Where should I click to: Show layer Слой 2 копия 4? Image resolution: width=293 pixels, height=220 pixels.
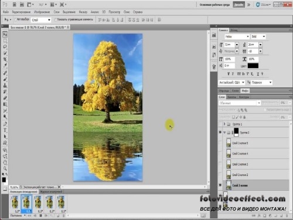tap(220, 154)
